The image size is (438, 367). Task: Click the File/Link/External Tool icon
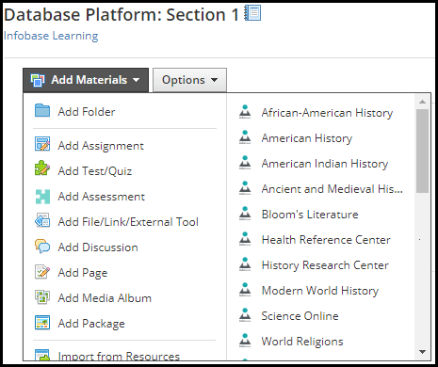[x=42, y=220]
